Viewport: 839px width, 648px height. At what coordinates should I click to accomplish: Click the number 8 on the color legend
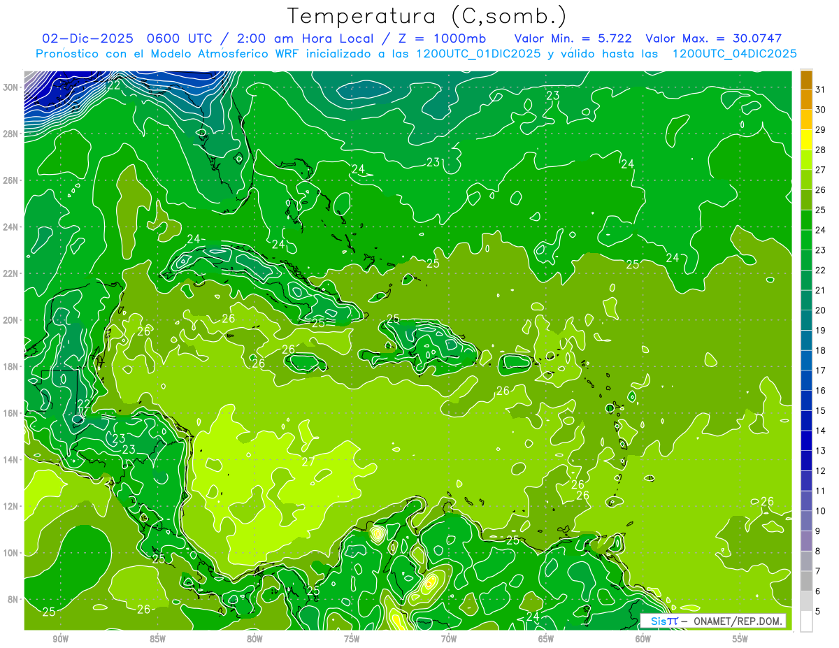click(818, 552)
